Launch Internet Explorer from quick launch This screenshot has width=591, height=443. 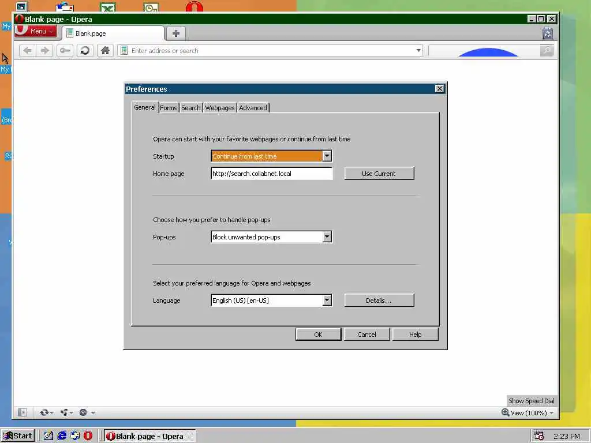pyautogui.click(x=62, y=436)
